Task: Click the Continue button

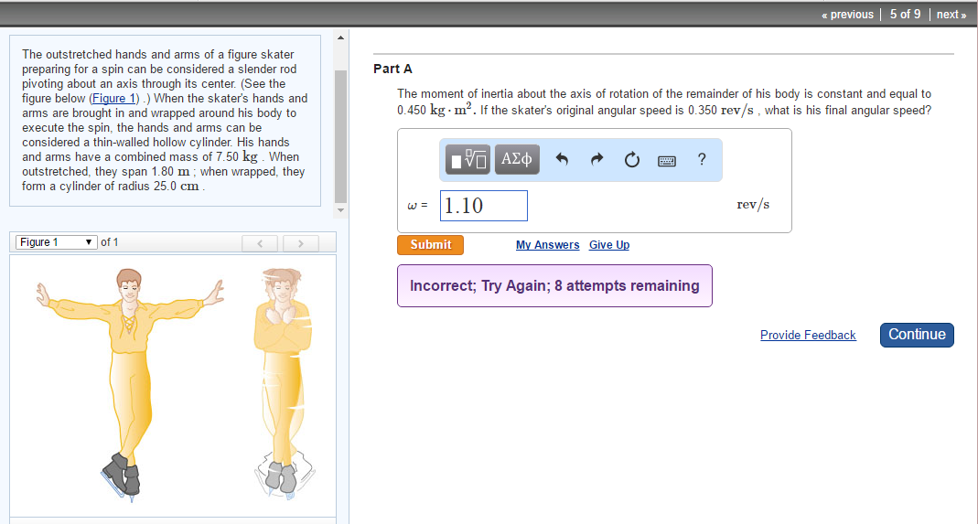Action: (917, 335)
